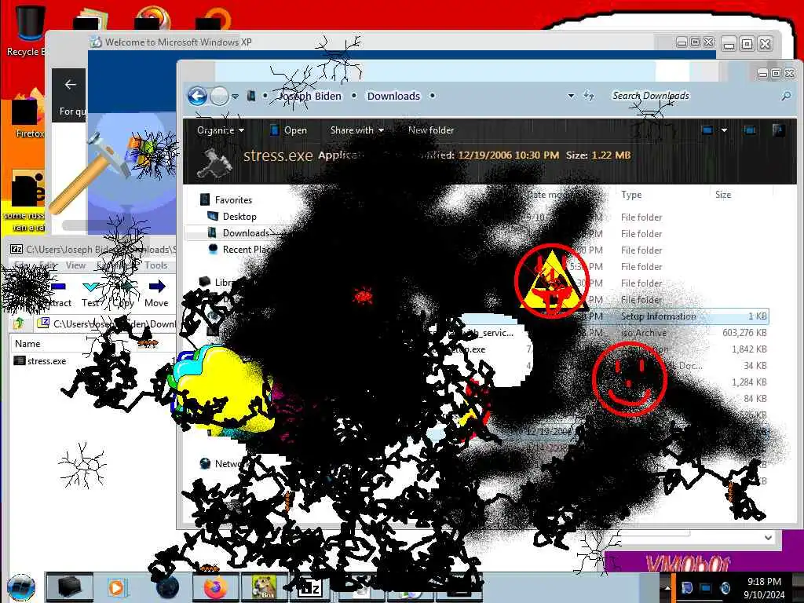Viewport: 804px width, 603px height.
Task: Click the 1,842 KB file size cell
Action: pyautogui.click(x=749, y=349)
